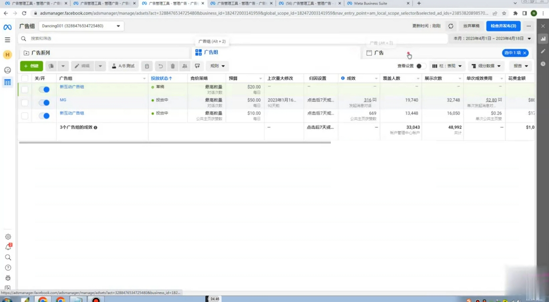
Task: Click the 检查并发布(3) button
Action: (503, 26)
